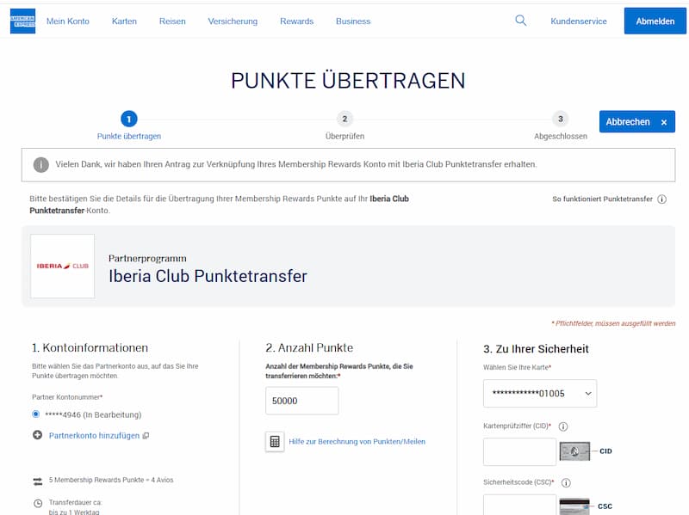Image resolution: width=689 pixels, height=515 pixels.
Task: Focus the CID input field
Action: 519,451
